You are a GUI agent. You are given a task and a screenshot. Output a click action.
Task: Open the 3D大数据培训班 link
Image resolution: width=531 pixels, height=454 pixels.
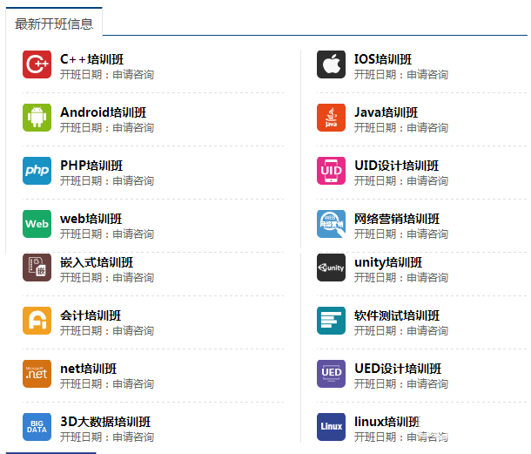105,422
